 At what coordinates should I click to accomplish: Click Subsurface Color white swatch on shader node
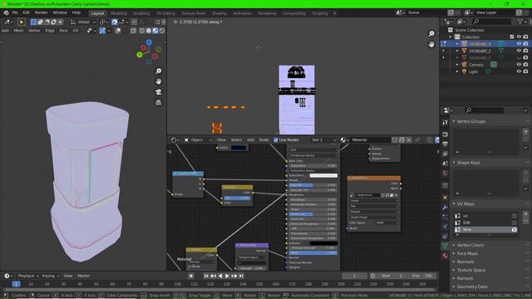pos(323,175)
